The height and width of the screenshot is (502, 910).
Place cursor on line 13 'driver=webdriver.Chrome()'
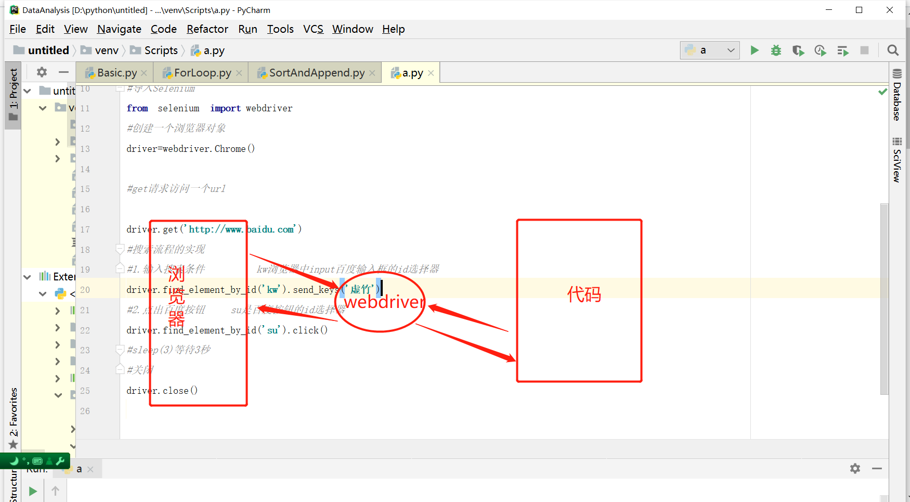tap(191, 149)
